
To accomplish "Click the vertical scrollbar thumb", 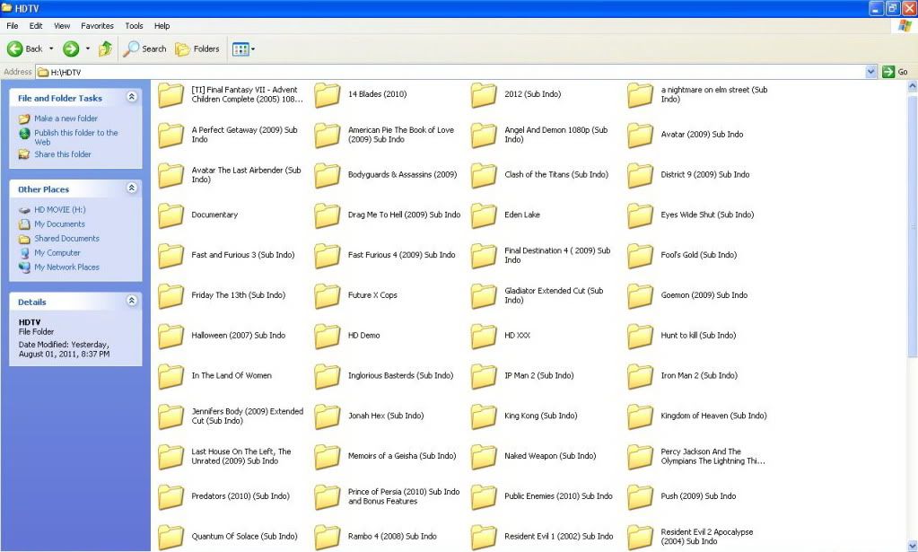I will coord(912,225).
